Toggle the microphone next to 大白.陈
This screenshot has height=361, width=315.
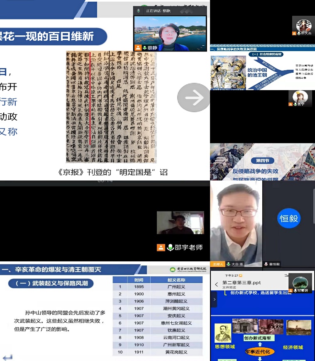[x=228, y=264]
